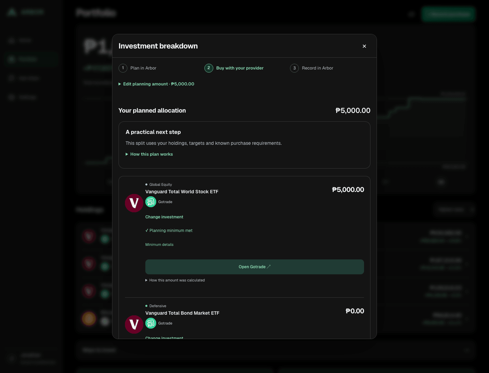This screenshot has width=489, height=373.
Task: Click the step 1 circle, Plan in Arbor
Action: coord(123,68)
